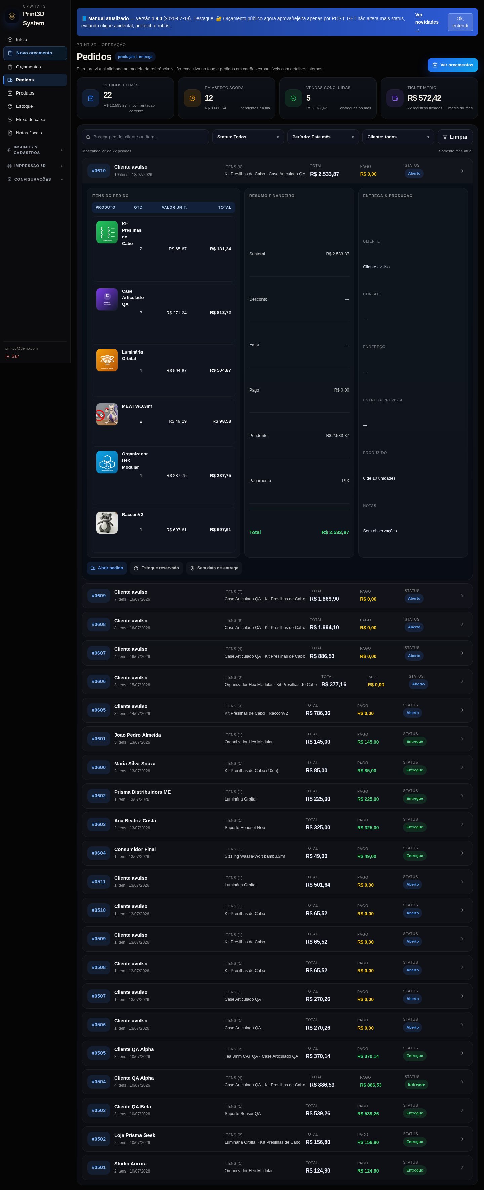Open the Período: Este mês dropdown
Image resolution: width=484 pixels, height=1190 pixels.
pos(323,137)
